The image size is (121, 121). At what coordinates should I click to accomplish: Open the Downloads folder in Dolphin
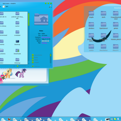click(17, 51)
